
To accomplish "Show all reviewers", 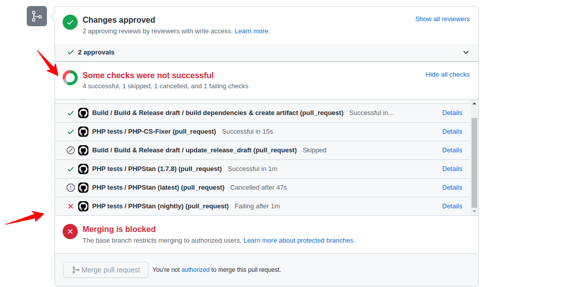I will [x=442, y=19].
